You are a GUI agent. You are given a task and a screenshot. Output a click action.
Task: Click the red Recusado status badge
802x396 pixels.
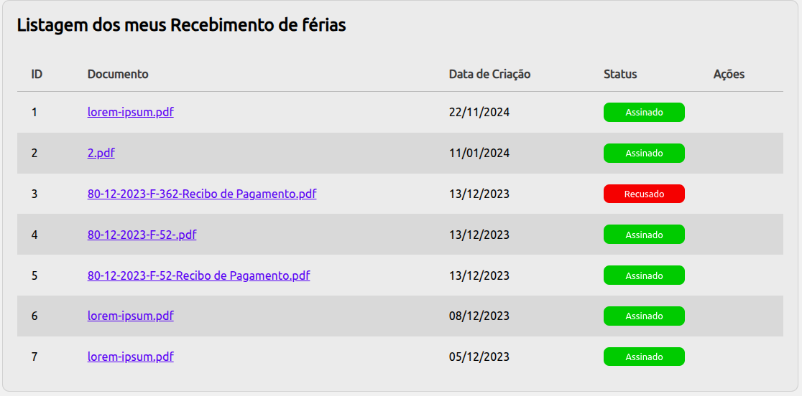click(644, 194)
